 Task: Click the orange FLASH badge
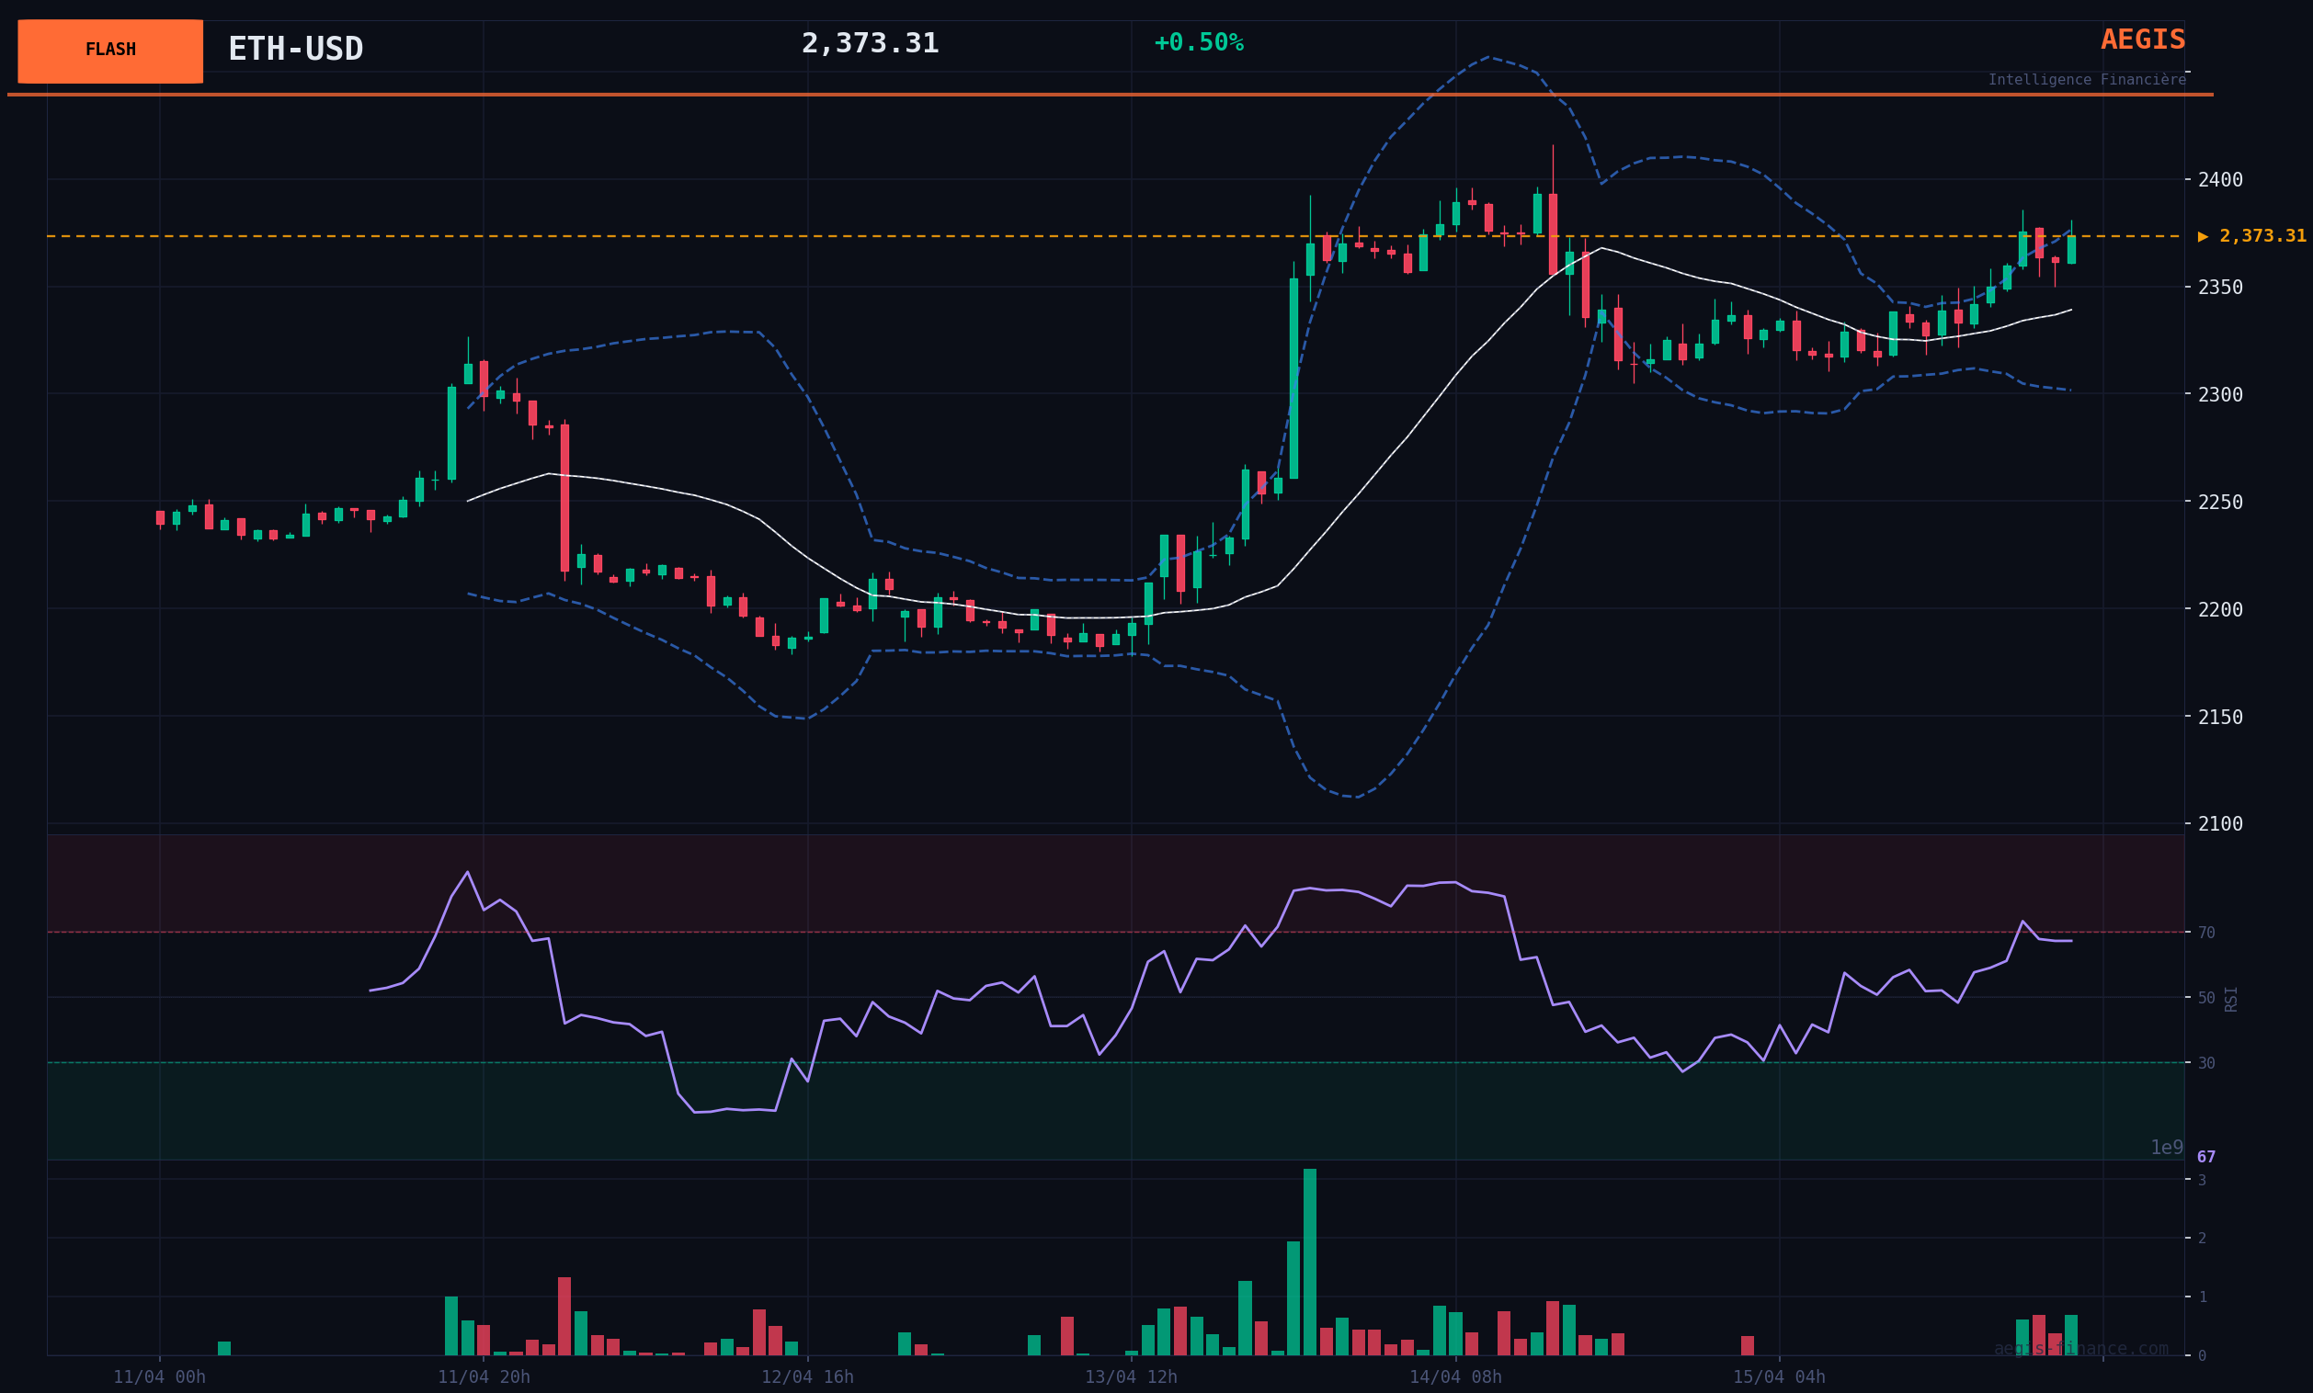pyautogui.click(x=109, y=51)
